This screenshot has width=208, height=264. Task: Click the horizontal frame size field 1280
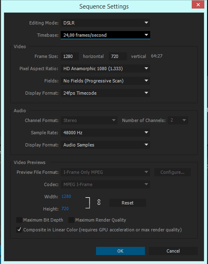70,56
